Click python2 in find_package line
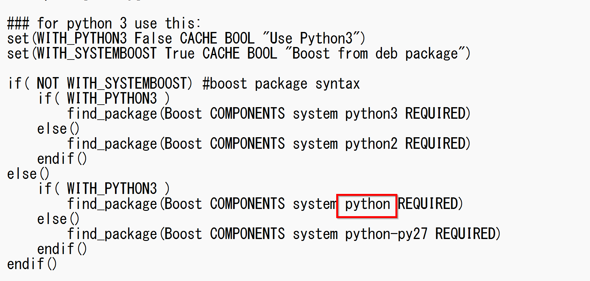Image resolution: width=590 pixels, height=281 pixels. [x=371, y=144]
